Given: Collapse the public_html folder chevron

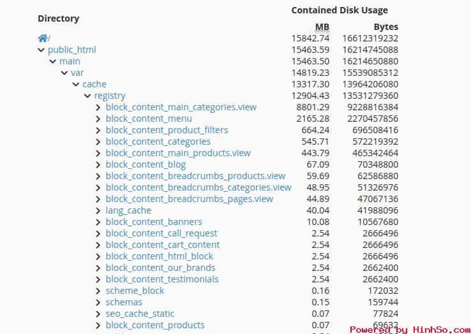Looking at the screenshot, I should (41, 50).
